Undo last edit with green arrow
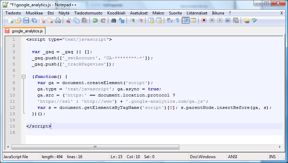This screenshot has width=288, height=163. coord(95,20)
